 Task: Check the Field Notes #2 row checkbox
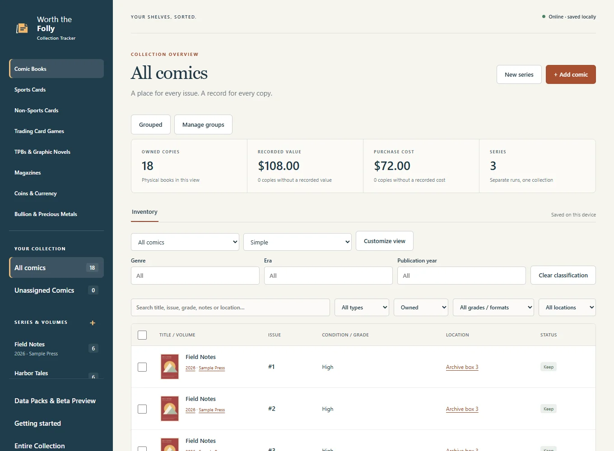[142, 409]
